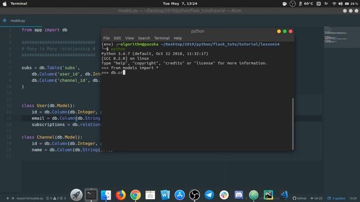360x202 pixels.
Task: Open the Finder icon in the dock
Action: [x=106, y=195]
